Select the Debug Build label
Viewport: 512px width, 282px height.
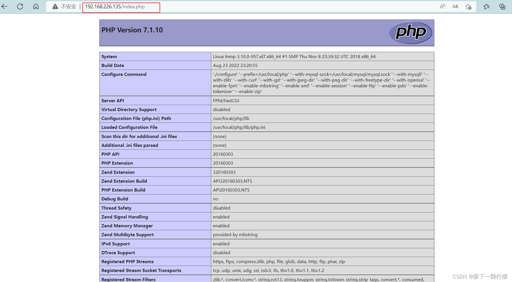click(x=115, y=199)
